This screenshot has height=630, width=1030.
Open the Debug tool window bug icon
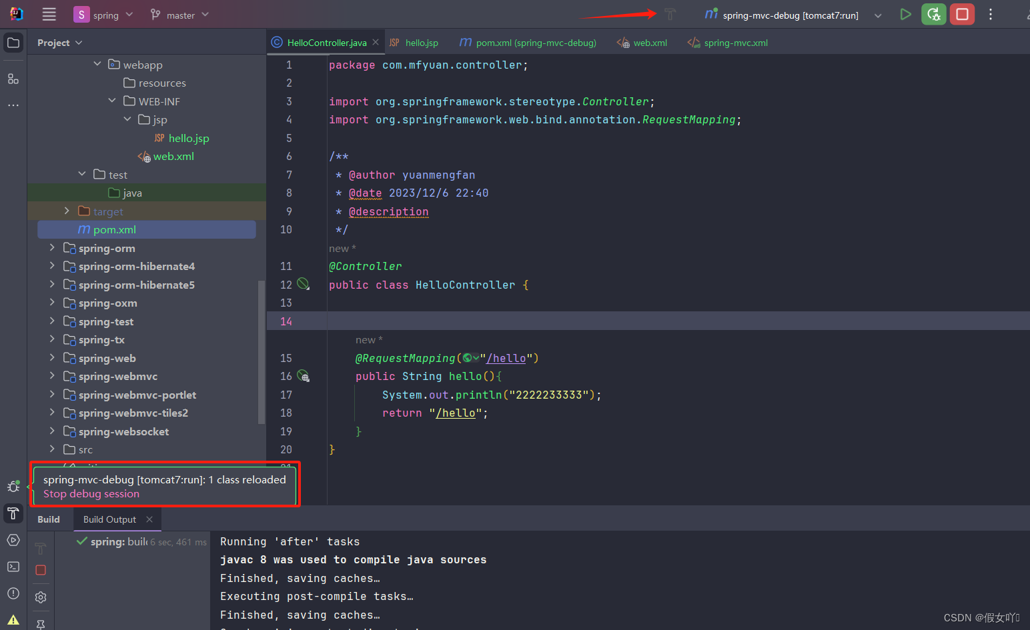pyautogui.click(x=13, y=487)
